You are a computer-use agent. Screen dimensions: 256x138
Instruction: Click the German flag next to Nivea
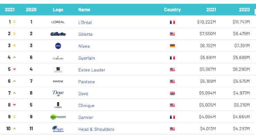pos(172,46)
